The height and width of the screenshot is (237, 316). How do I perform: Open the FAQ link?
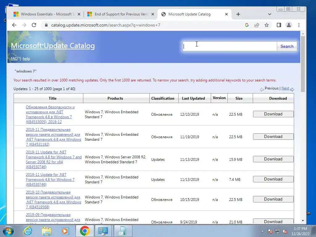coord(14,59)
